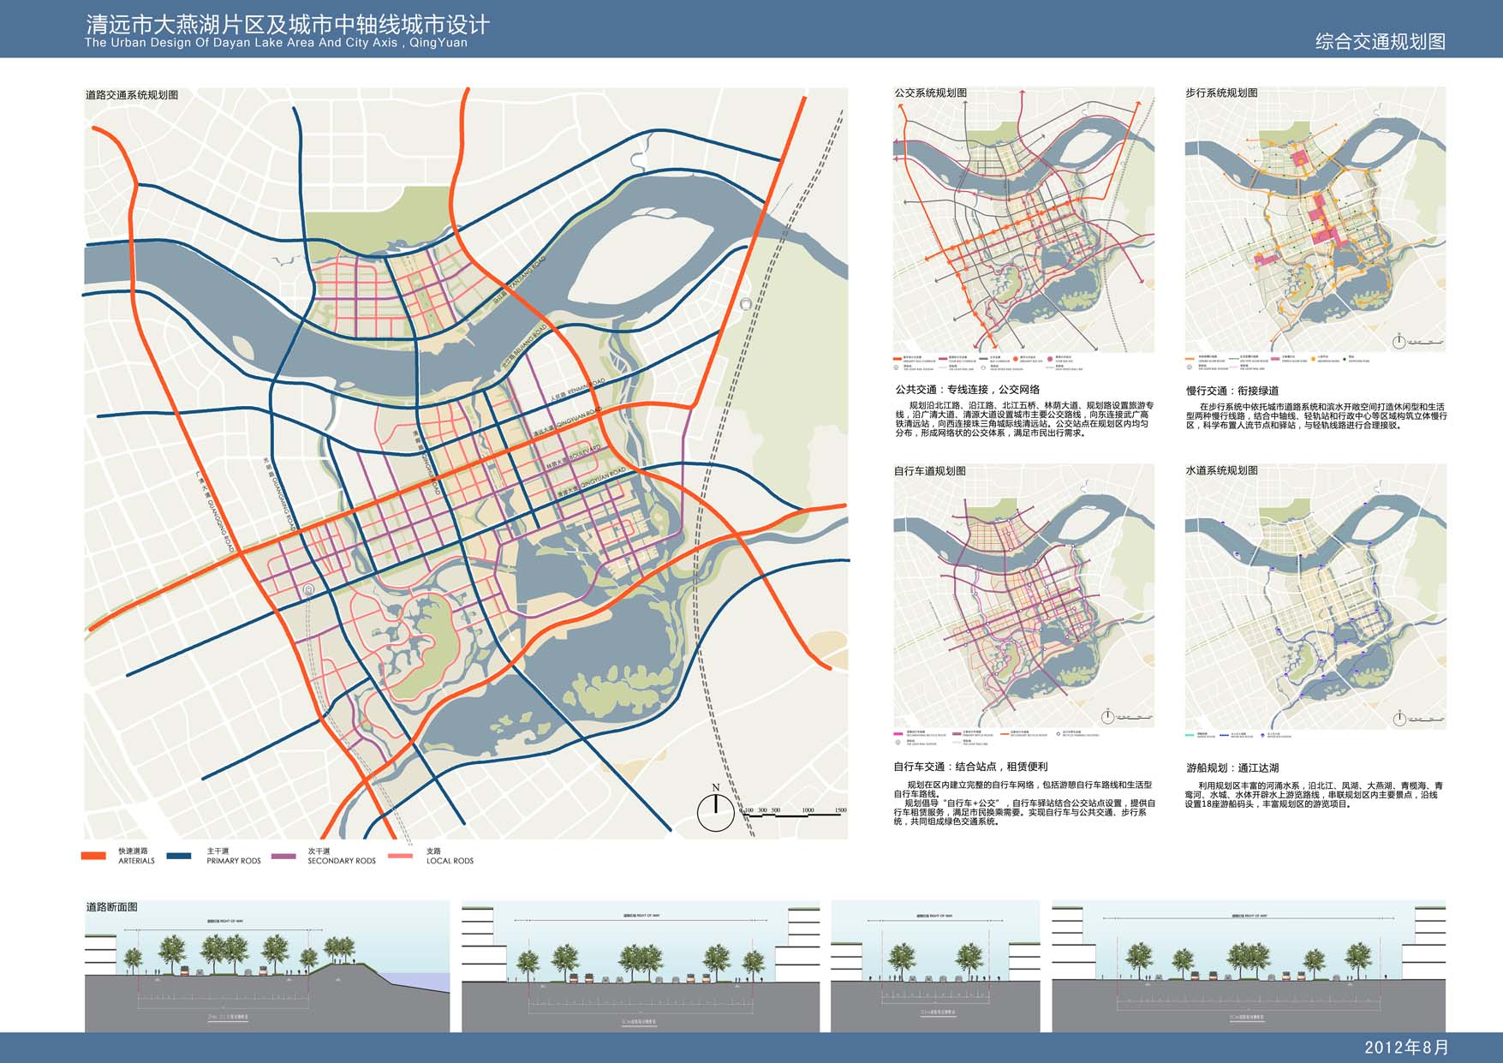
Task: Select the main road traffic system map
Action: pos(466,463)
